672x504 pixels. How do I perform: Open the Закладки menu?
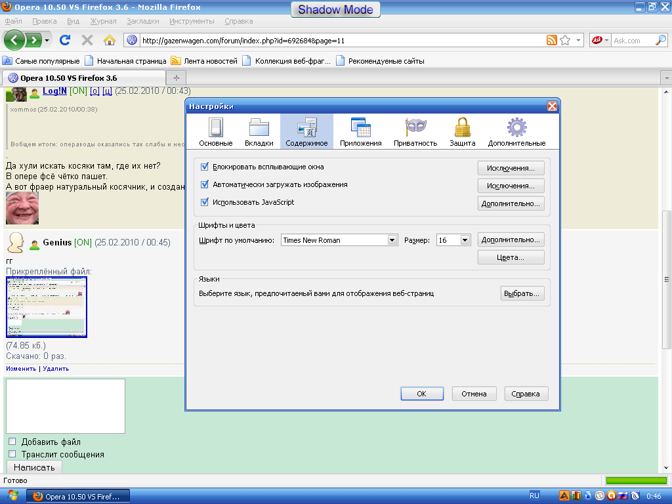(142, 21)
